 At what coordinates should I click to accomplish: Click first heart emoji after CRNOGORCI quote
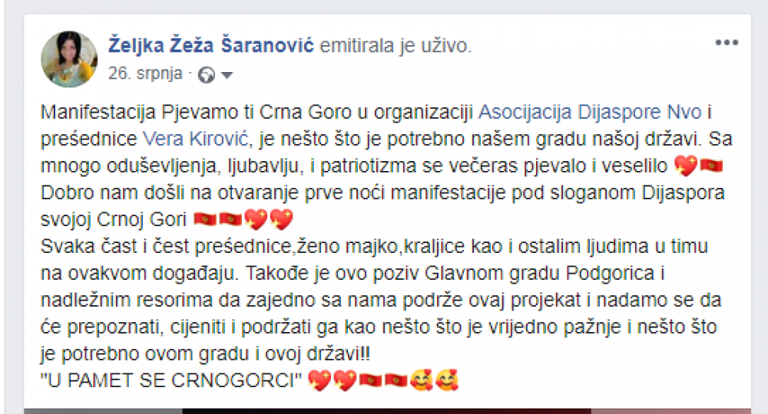coord(319,381)
